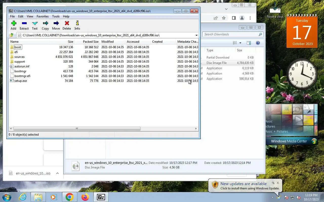Sort the list by the Size column header in 7-Zip

[62, 42]
